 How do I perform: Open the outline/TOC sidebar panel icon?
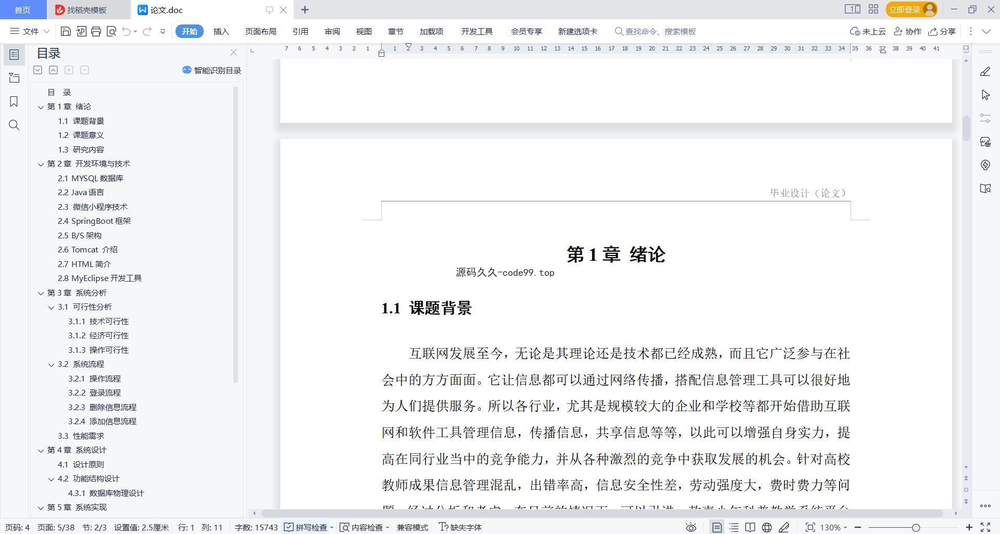(x=14, y=55)
